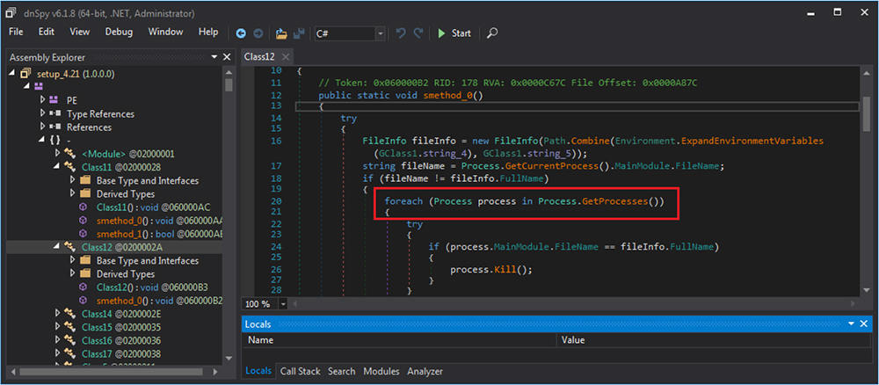Click the Navigate Forward arrow icon
The image size is (879, 385).
(258, 33)
